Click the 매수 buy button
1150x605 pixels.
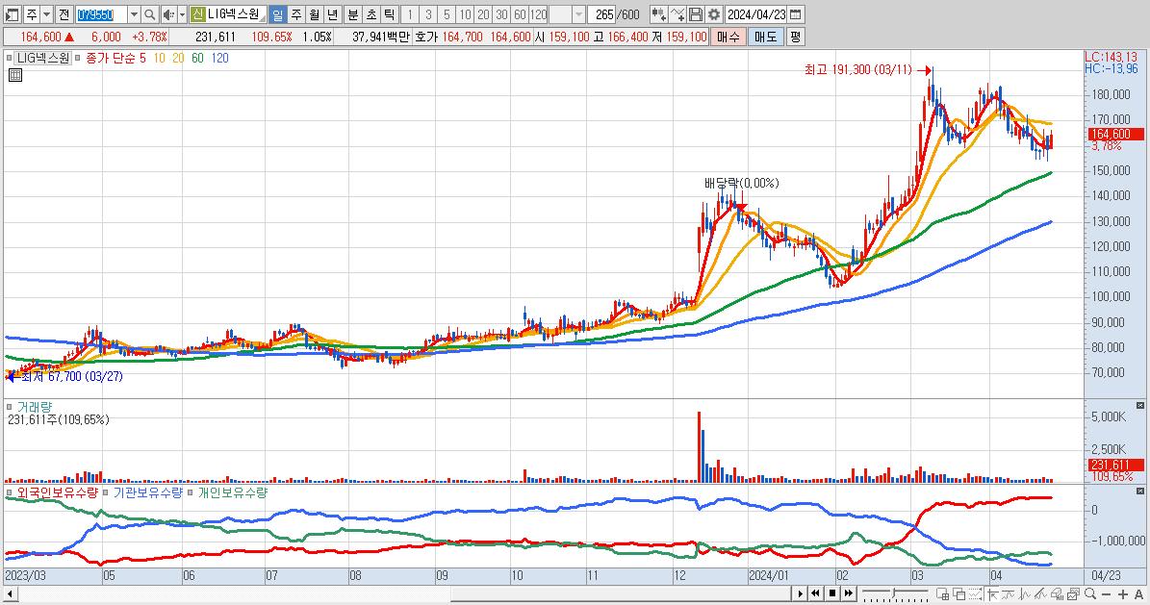[x=728, y=37]
